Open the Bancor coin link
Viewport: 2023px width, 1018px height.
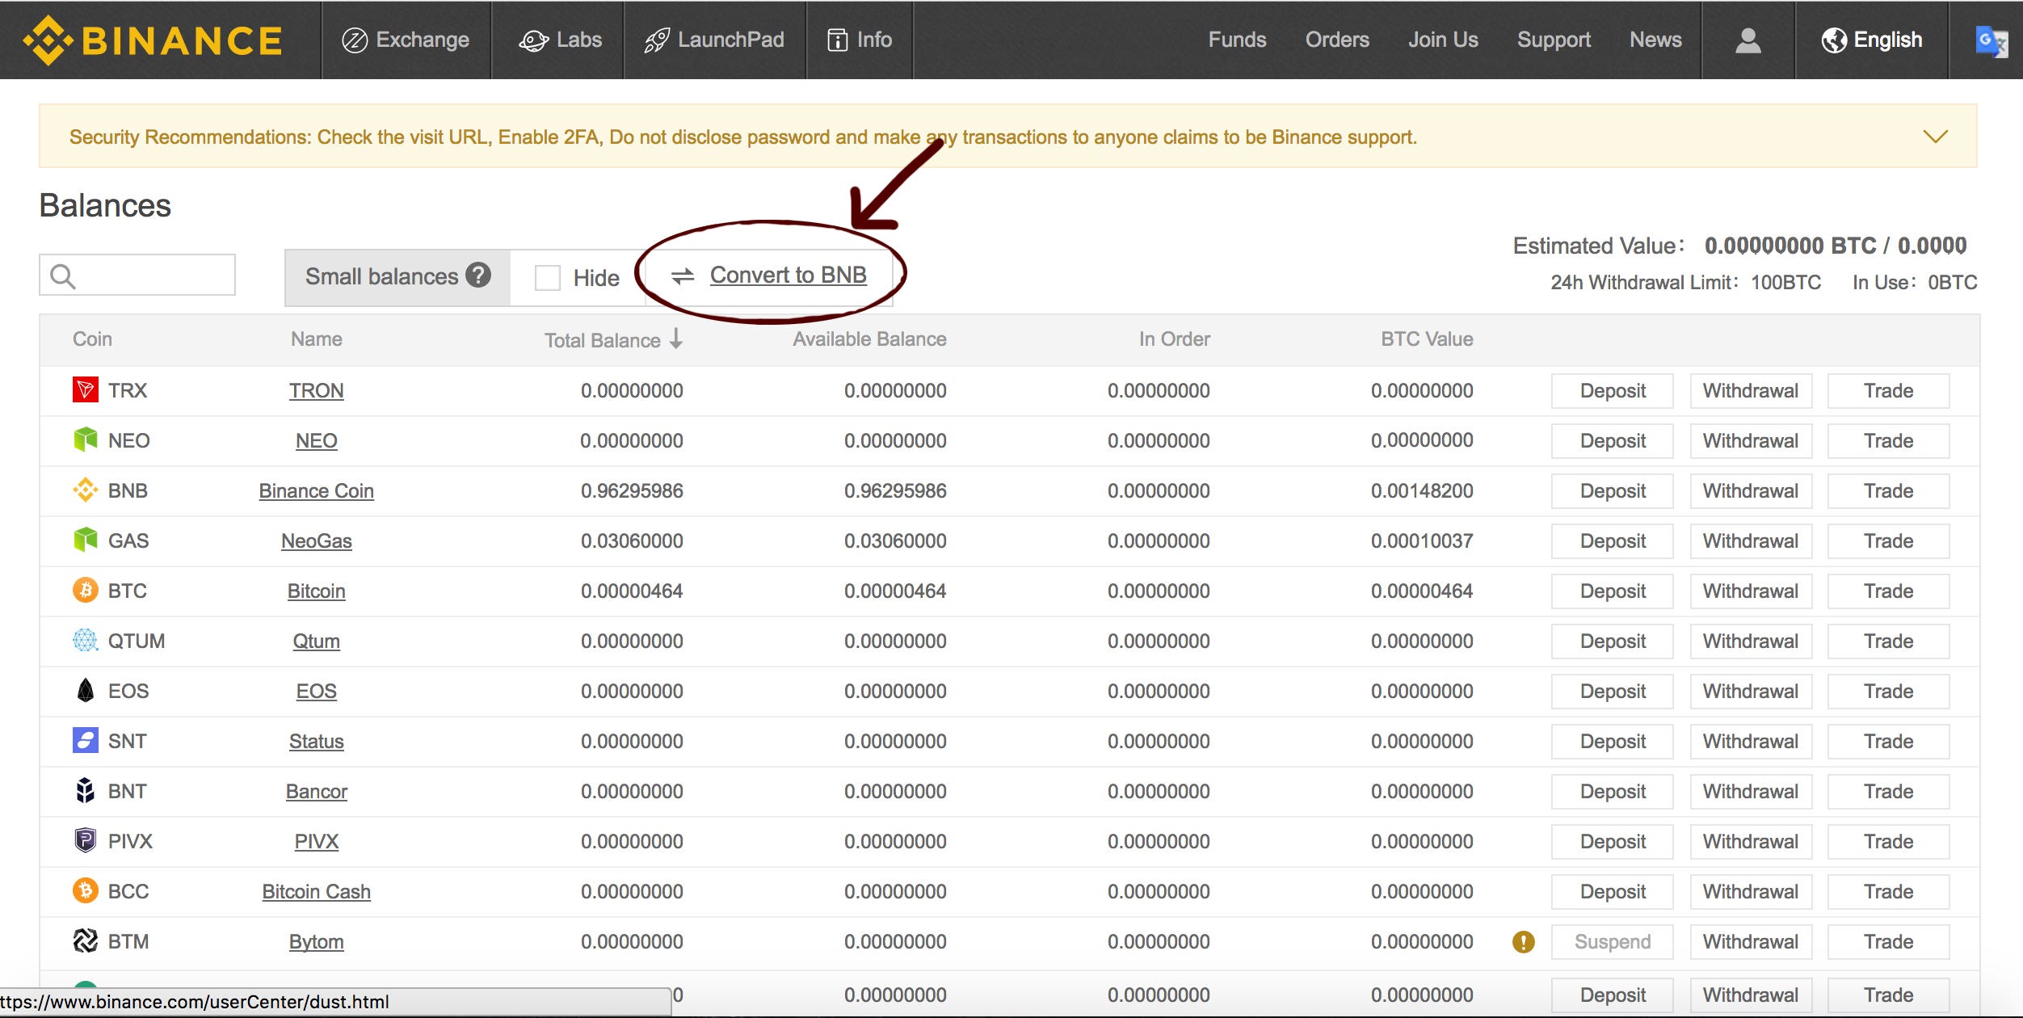317,792
